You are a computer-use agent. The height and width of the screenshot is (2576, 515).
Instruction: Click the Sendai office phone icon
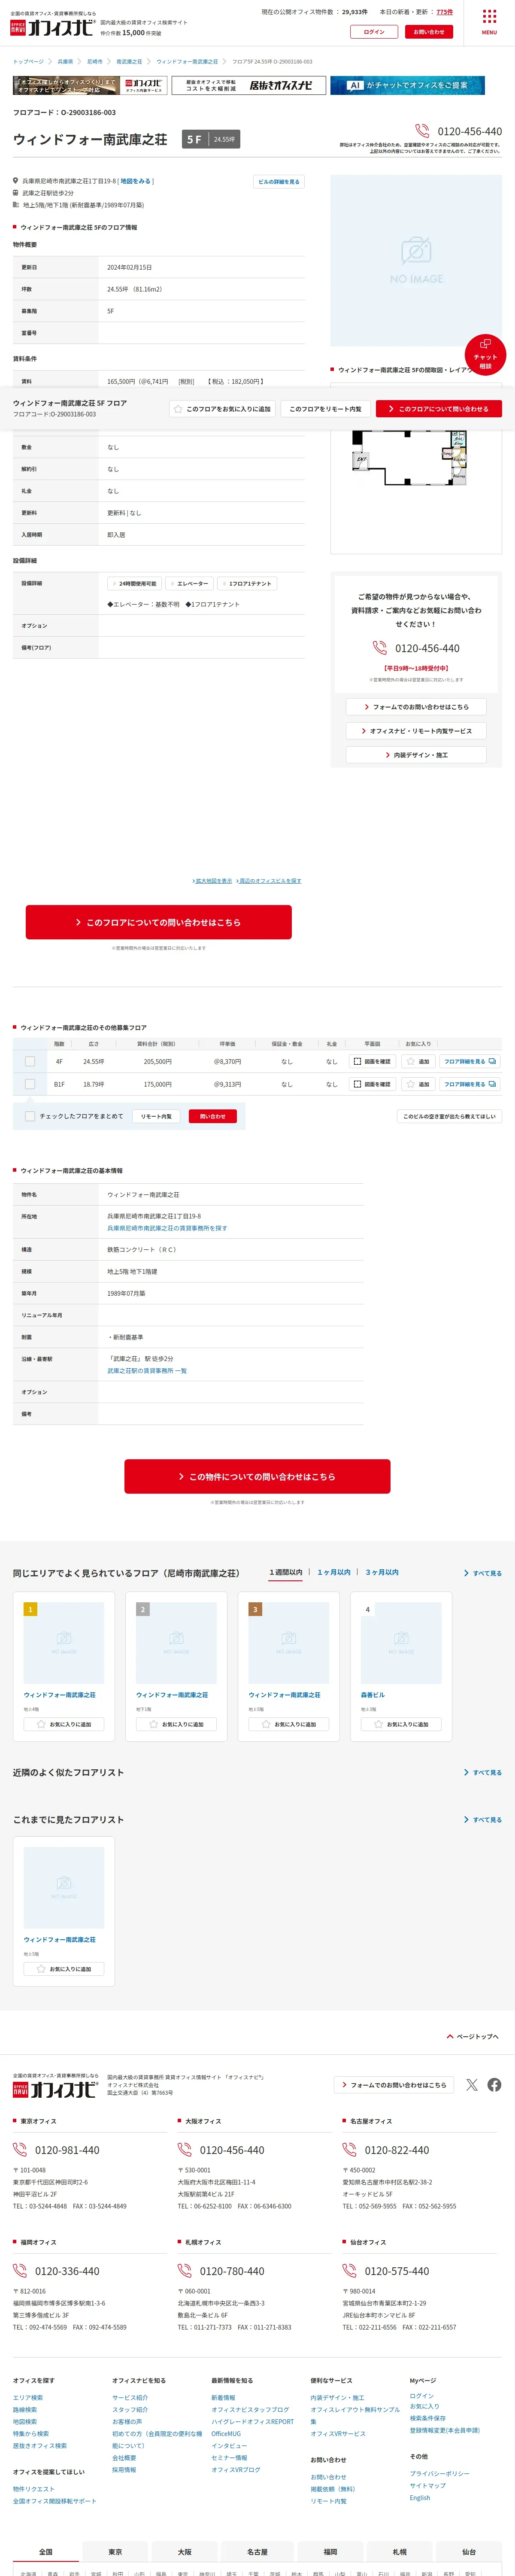coord(349,2271)
